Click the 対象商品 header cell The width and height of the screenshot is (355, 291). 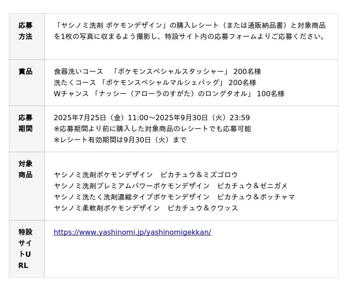tap(25, 169)
